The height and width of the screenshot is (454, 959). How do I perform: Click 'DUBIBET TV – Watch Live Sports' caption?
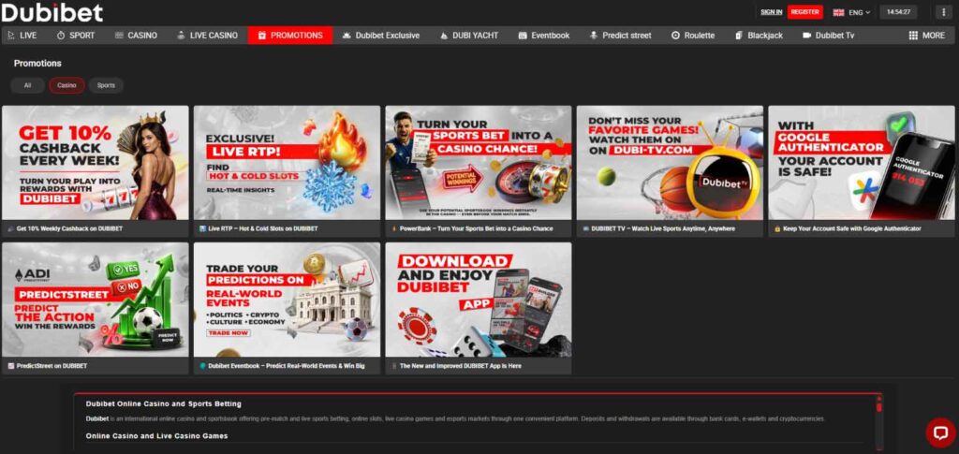[663, 228]
